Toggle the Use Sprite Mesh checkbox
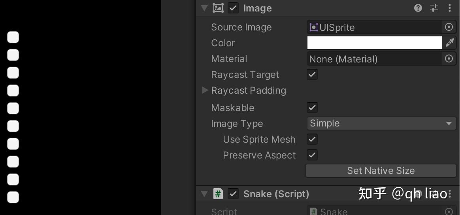 coord(312,140)
